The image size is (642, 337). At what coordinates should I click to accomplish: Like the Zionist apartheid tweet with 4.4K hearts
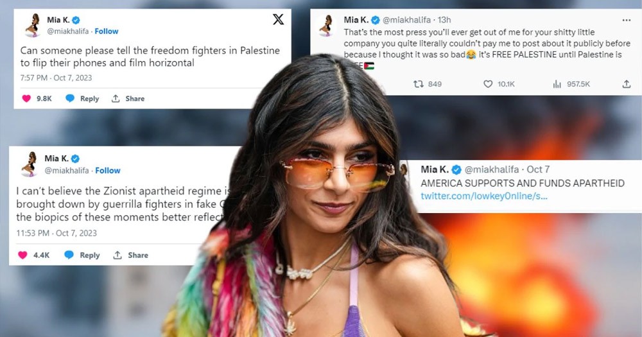click(x=23, y=255)
